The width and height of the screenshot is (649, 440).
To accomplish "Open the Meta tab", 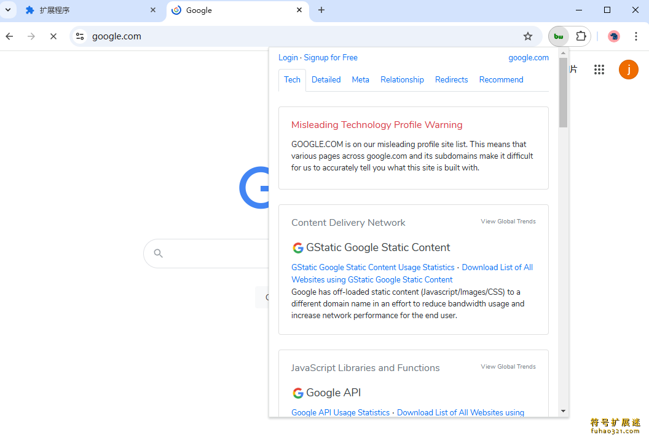I will tap(361, 79).
